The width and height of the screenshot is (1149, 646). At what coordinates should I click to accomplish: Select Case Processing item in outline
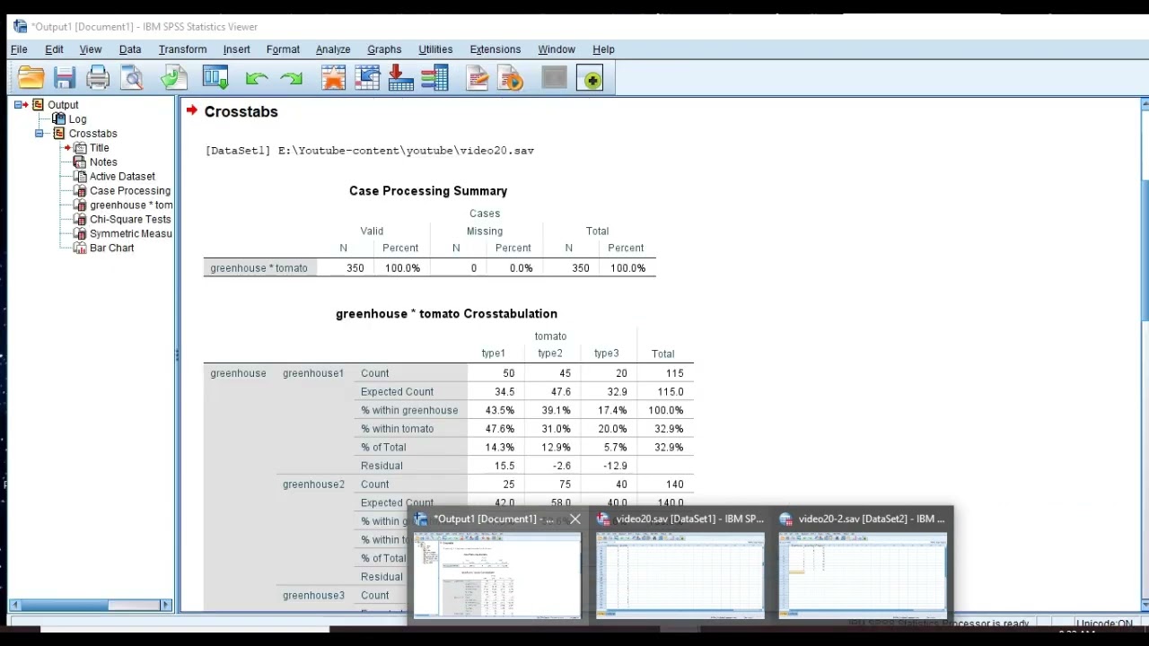click(x=130, y=191)
